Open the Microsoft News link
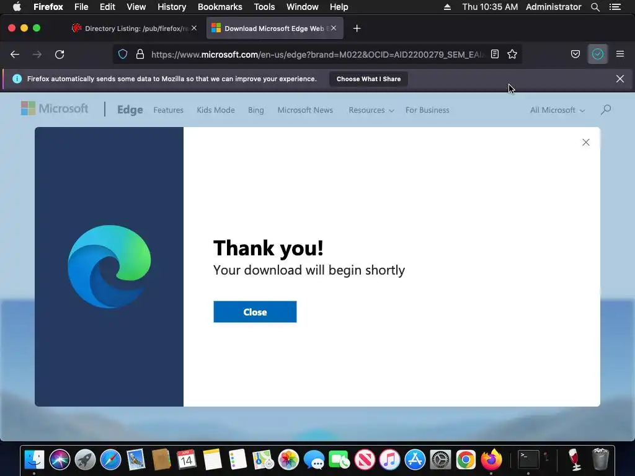635x476 pixels. coord(305,110)
